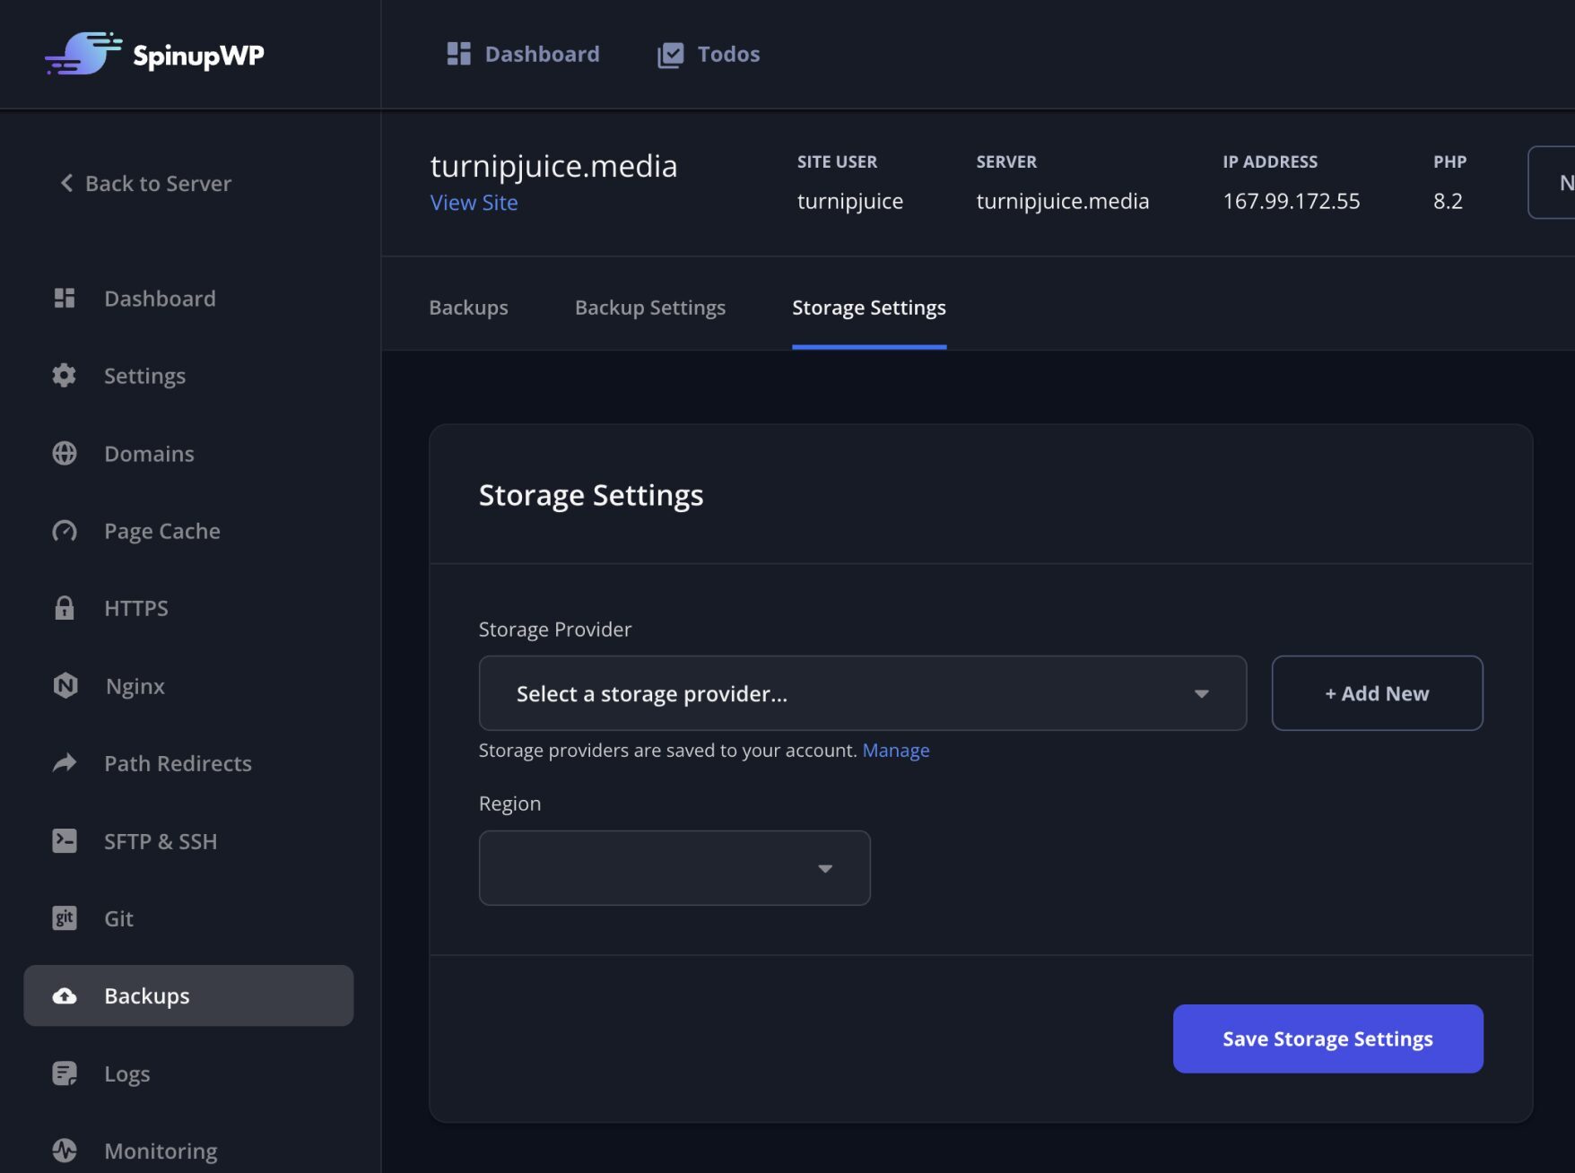Follow the View Site link
The width and height of the screenshot is (1575, 1173).
point(474,203)
